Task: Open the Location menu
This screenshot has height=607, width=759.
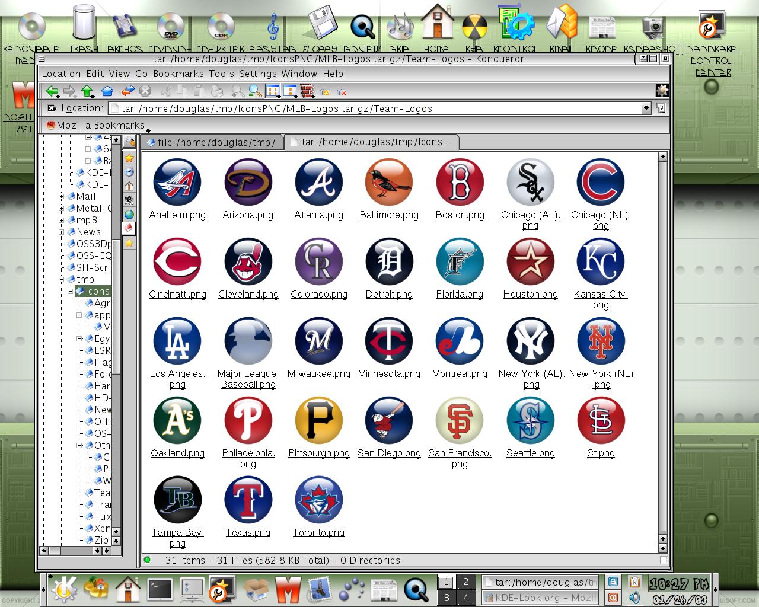Action: 61,74
